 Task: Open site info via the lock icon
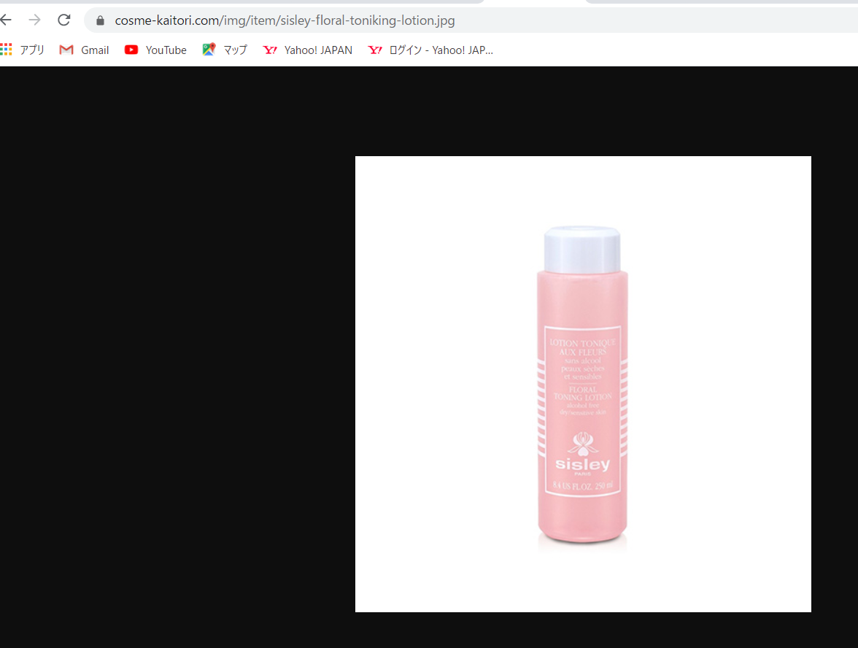[x=101, y=20]
